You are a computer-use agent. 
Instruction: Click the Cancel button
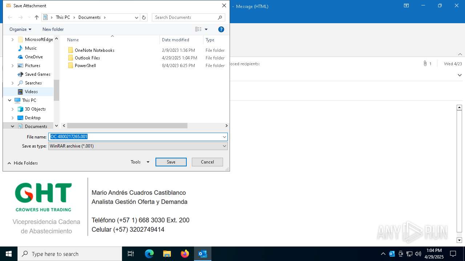click(x=207, y=162)
